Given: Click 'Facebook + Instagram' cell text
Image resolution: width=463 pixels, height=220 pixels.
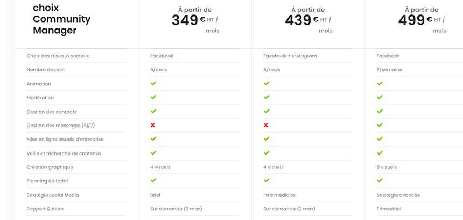Looking at the screenshot, I should point(290,56).
